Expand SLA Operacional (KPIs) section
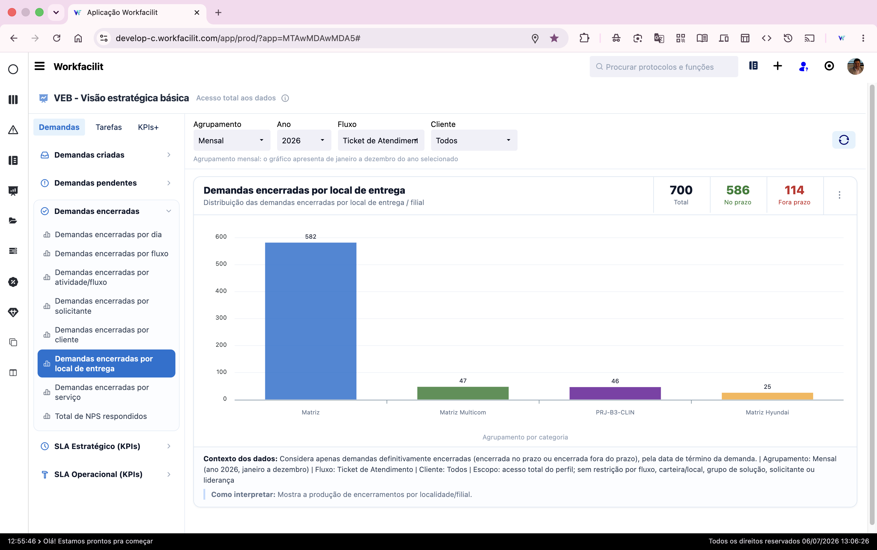Image resolution: width=877 pixels, height=550 pixels. [106, 474]
